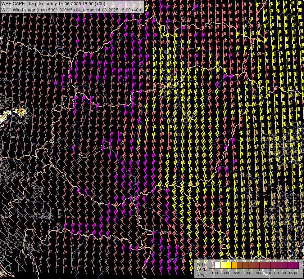
Task: Click the 300 legend value
Action: point(226,273)
